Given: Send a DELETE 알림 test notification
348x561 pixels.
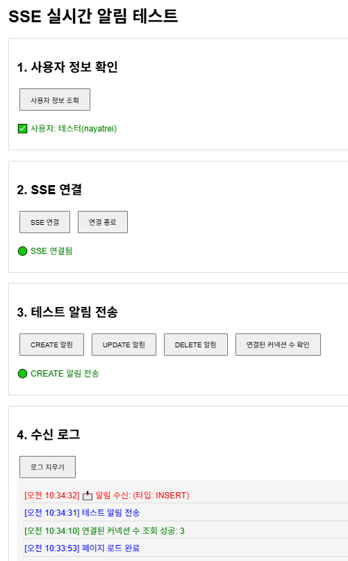Looking at the screenshot, I should (196, 345).
